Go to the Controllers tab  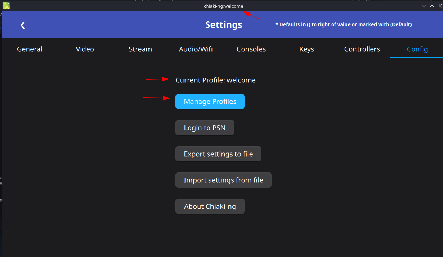[x=362, y=49]
